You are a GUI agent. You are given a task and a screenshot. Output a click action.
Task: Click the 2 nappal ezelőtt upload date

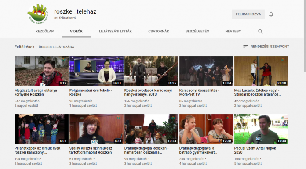pos(26,106)
